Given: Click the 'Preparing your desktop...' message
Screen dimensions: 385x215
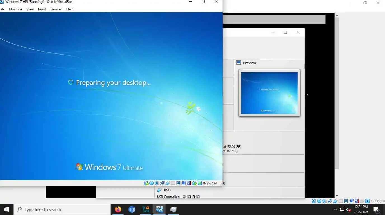Looking at the screenshot, I should point(113,83).
